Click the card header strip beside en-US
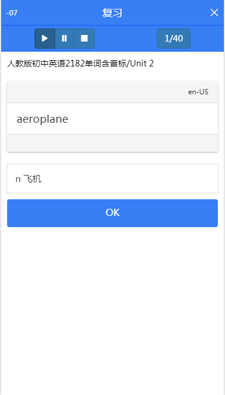 point(96,92)
